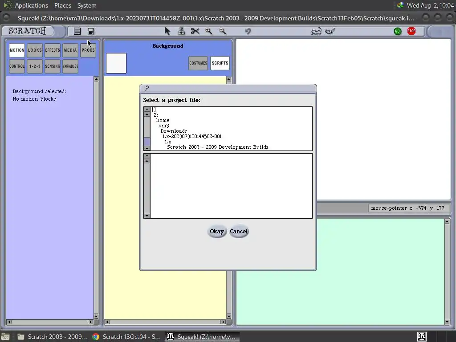
Task: Click file list scroll up arrow
Action: [x=147, y=161]
